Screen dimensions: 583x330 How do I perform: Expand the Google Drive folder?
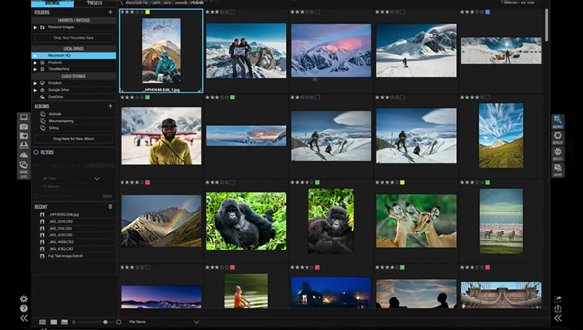pos(35,90)
